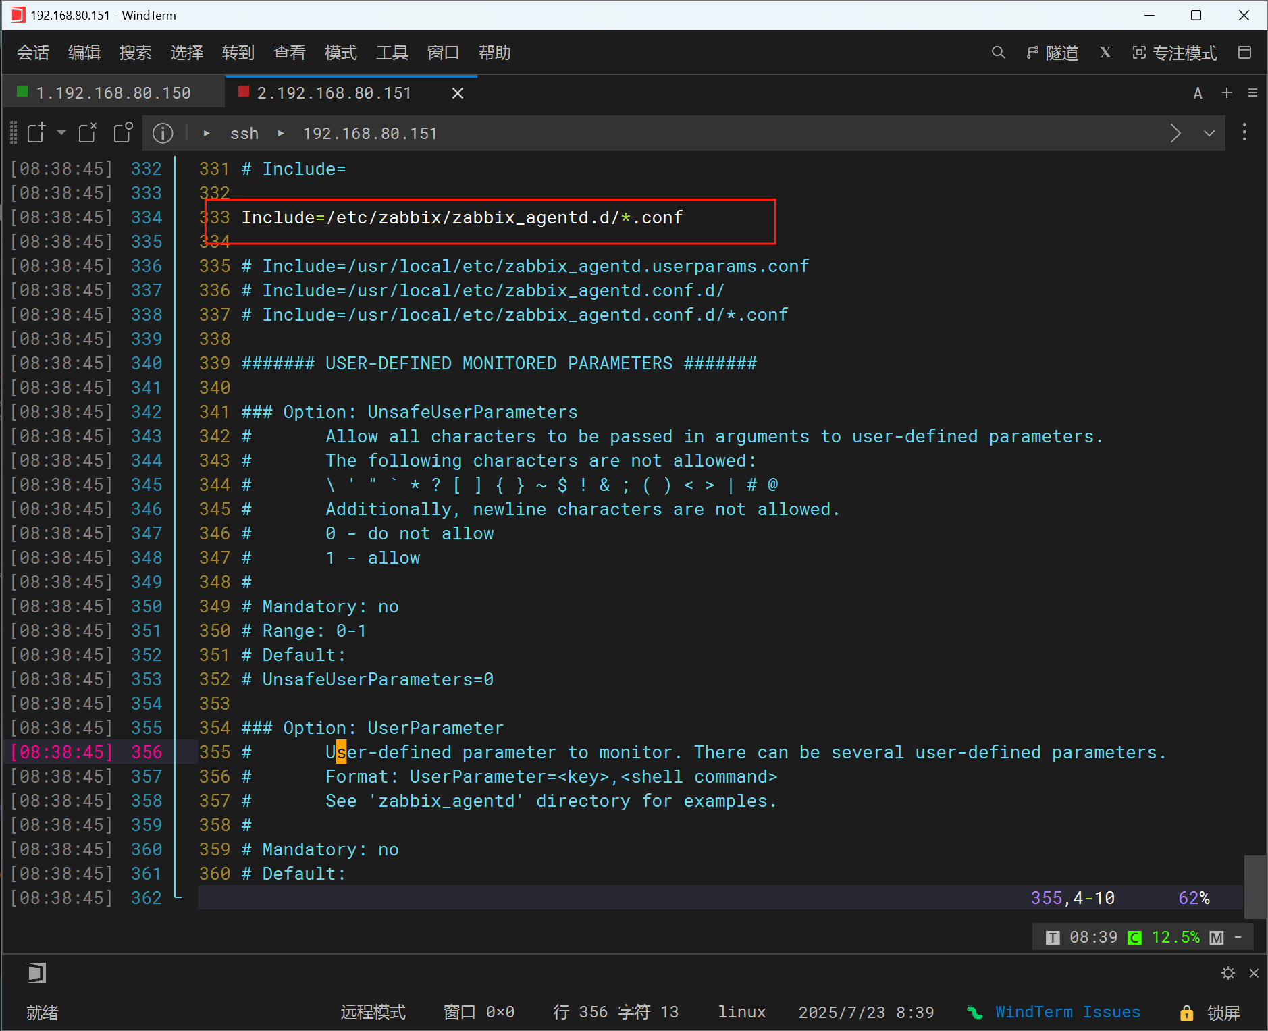The image size is (1268, 1031).
Task: Click the fold marker at gutter line 362
Action: coord(178,897)
